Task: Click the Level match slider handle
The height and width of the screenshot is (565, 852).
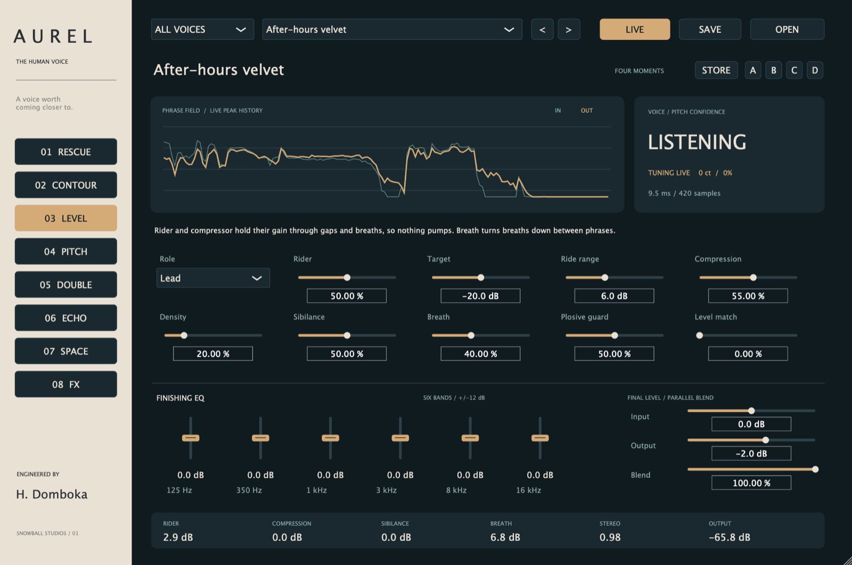Action: pos(700,335)
